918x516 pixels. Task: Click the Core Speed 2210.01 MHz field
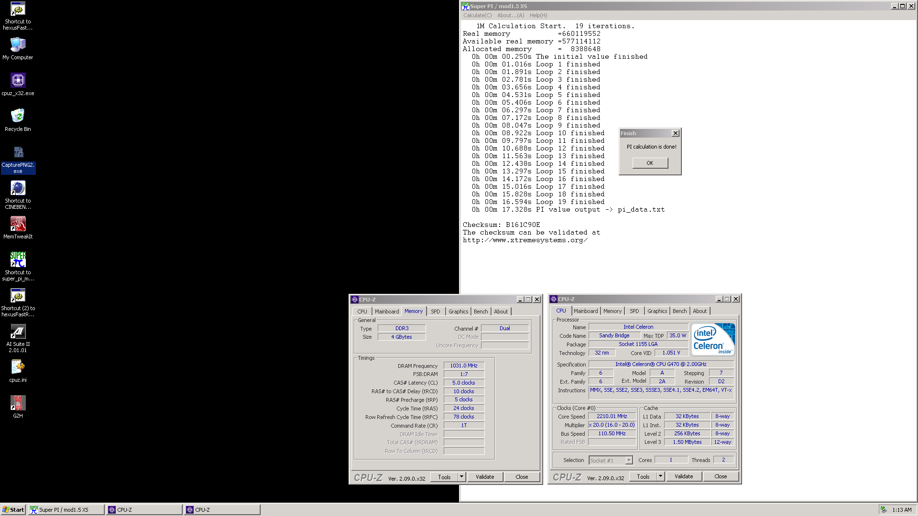pyautogui.click(x=612, y=416)
